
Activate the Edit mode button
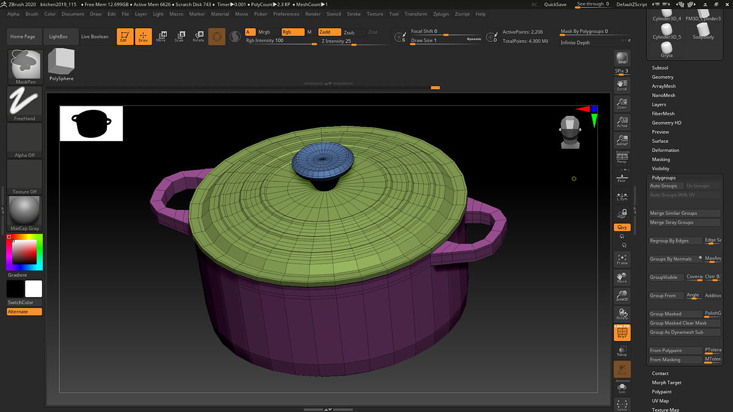[x=125, y=37]
